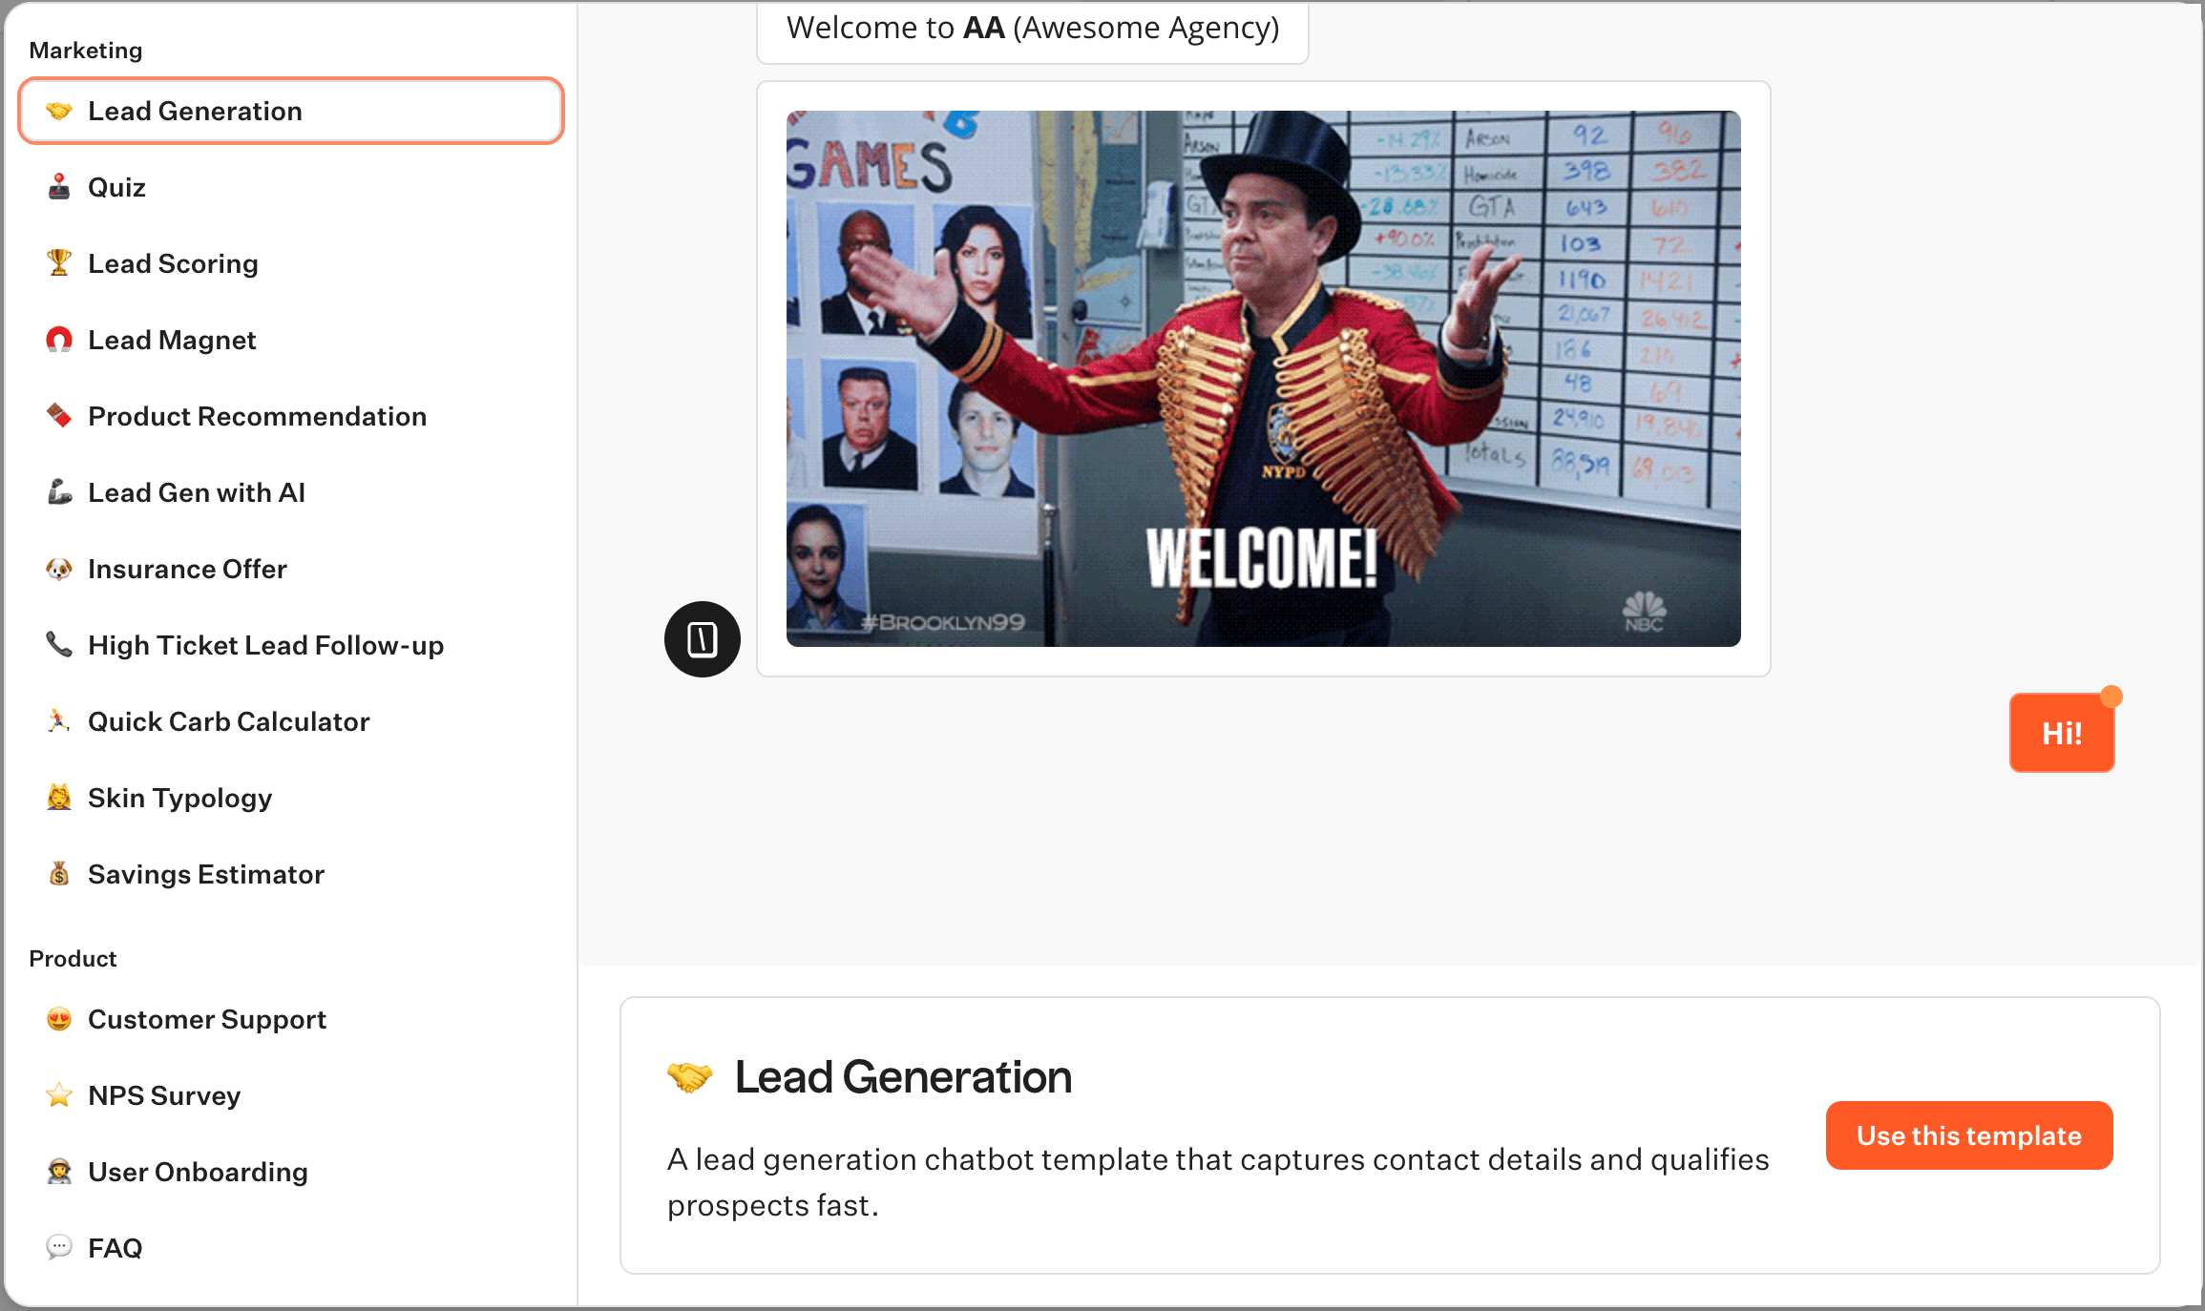
Task: Select the Insurance Offer template
Action: [291, 570]
